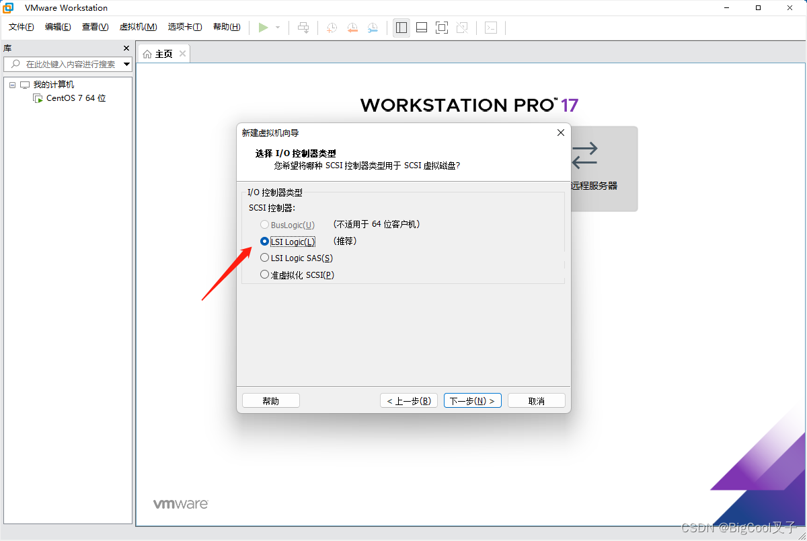
Task: Open the 选项卡(T) menu
Action: pyautogui.click(x=185, y=27)
